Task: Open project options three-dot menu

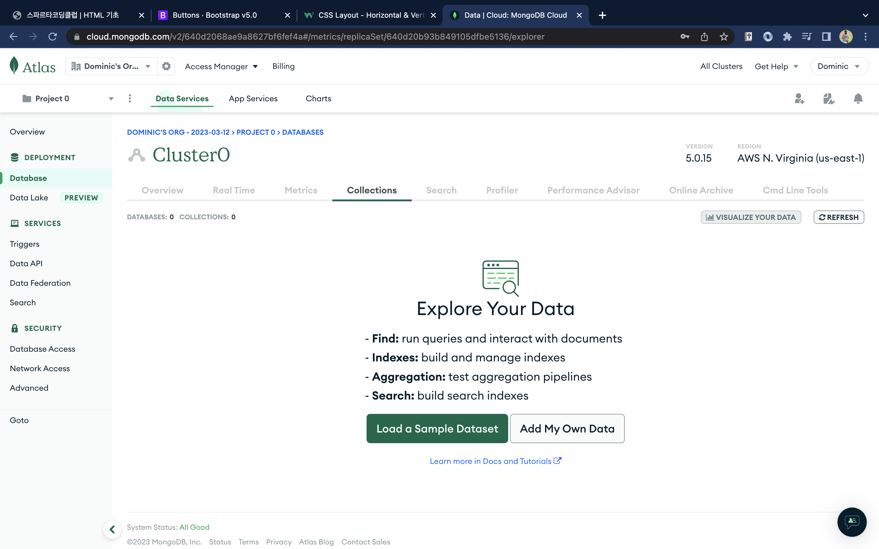Action: click(130, 99)
